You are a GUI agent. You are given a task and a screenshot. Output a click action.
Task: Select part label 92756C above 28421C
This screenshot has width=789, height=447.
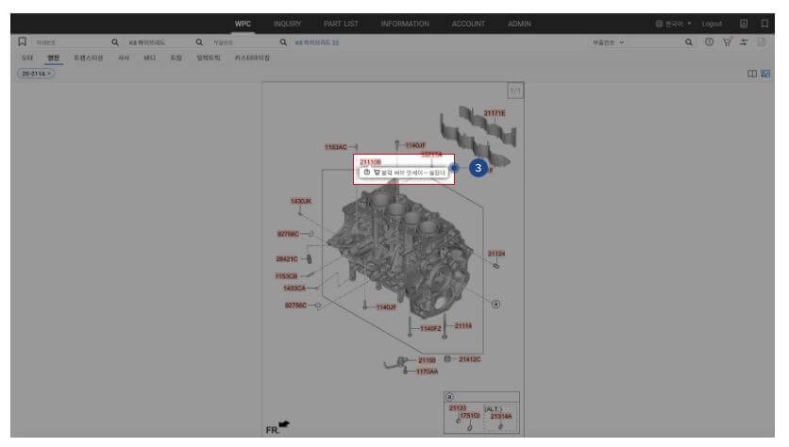tap(289, 234)
